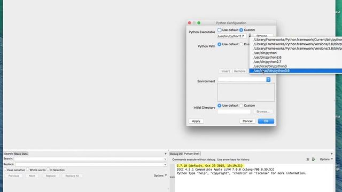Switch to the Python Shell tab

click(192, 154)
